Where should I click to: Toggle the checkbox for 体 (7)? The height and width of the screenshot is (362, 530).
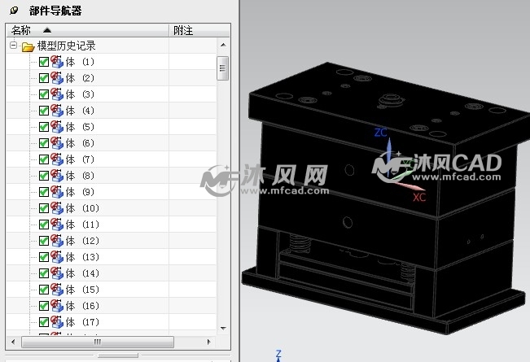[x=44, y=159]
